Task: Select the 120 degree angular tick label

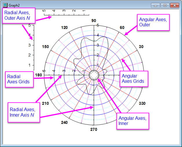Action: 65,27
